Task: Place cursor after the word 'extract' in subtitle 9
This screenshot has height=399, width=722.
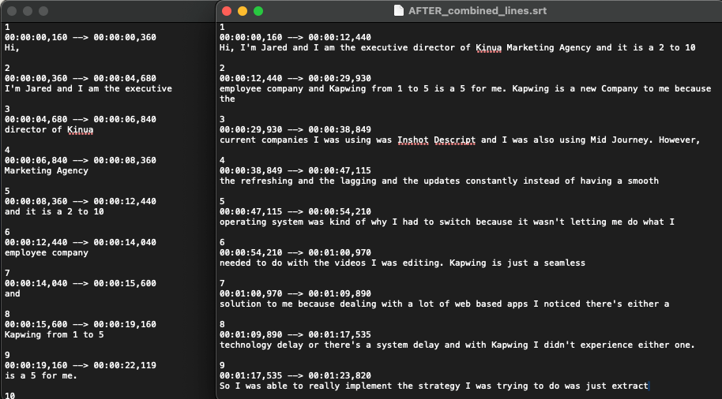Action: tap(649, 386)
